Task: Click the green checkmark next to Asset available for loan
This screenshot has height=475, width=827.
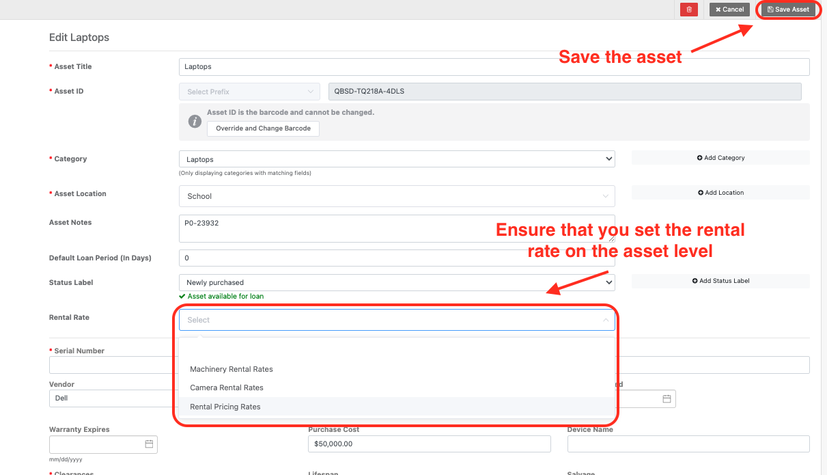Action: [x=183, y=296]
